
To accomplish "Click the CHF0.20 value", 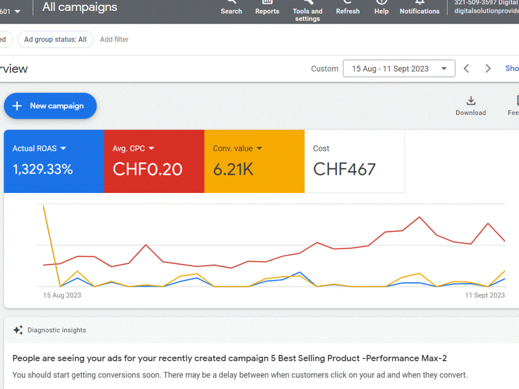I will click(x=147, y=170).
